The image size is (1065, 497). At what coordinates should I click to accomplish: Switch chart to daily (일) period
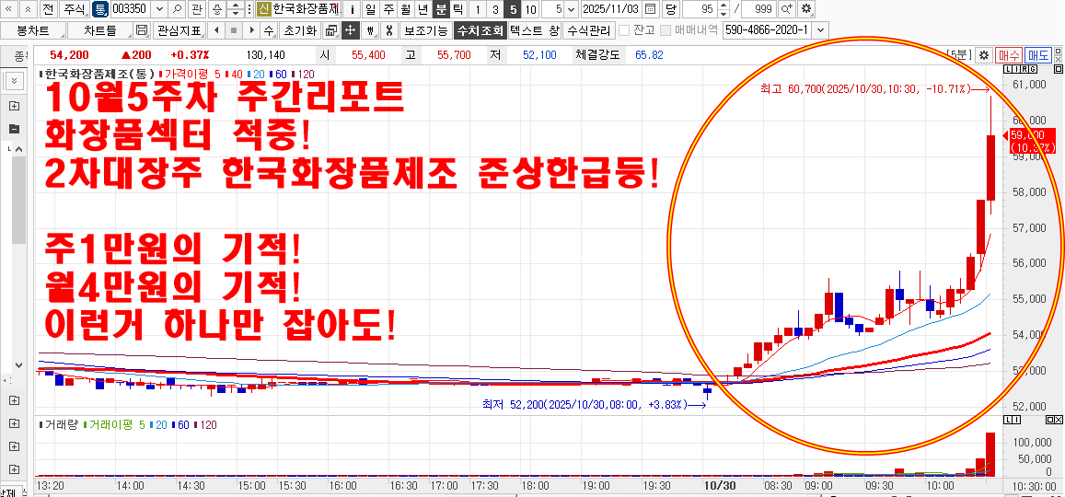click(370, 9)
